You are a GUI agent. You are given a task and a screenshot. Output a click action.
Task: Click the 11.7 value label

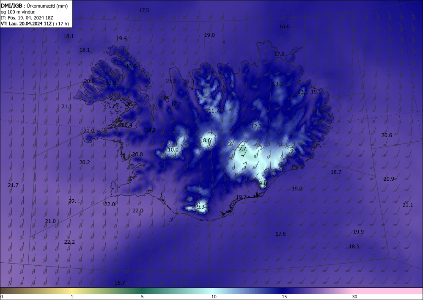pos(214,110)
